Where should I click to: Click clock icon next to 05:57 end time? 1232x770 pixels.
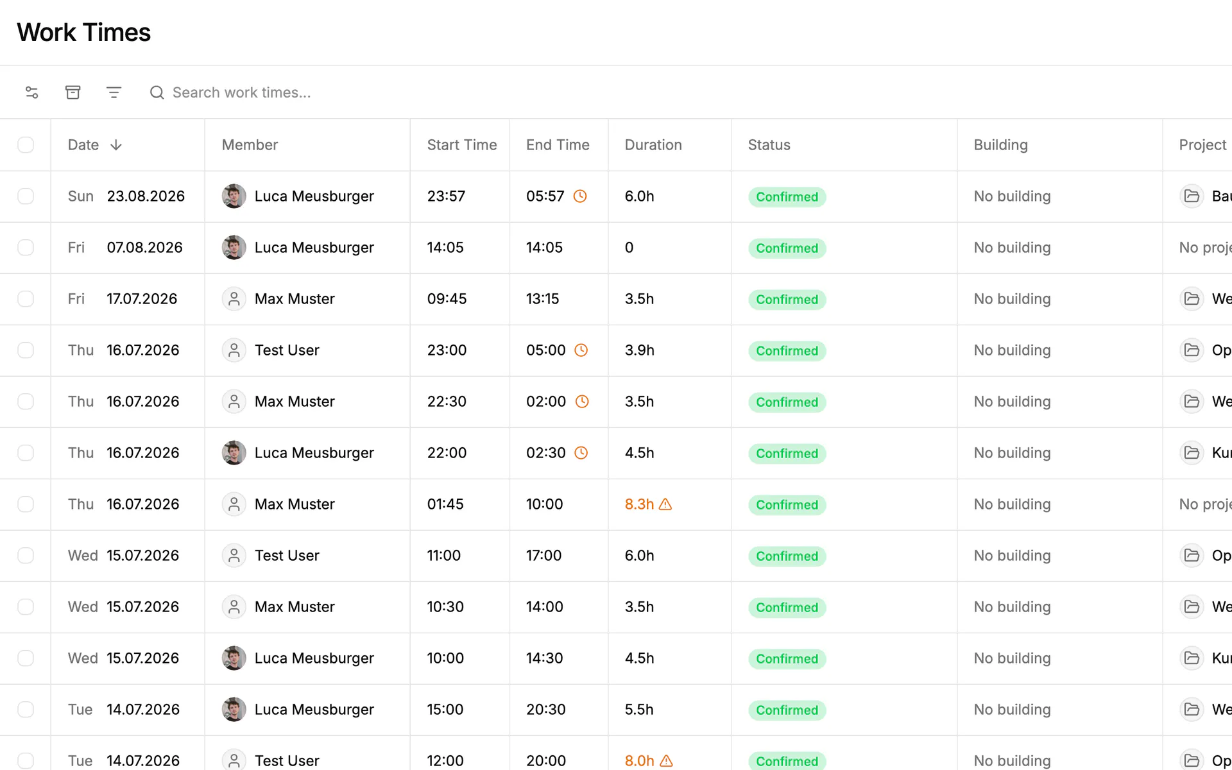(x=580, y=196)
